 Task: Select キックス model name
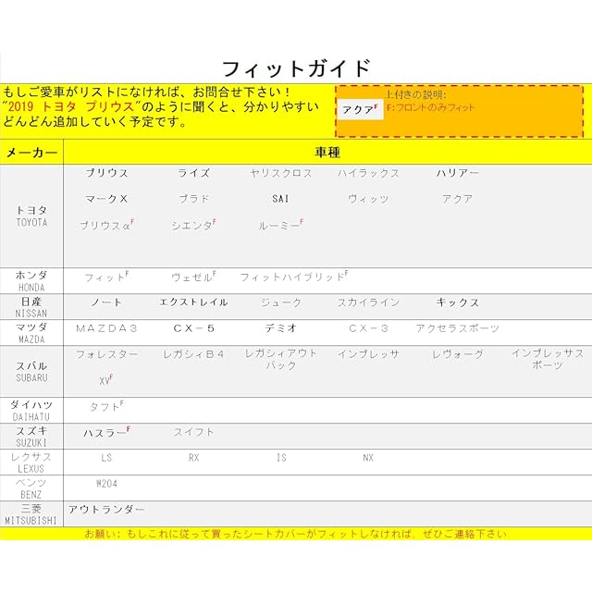point(458,302)
